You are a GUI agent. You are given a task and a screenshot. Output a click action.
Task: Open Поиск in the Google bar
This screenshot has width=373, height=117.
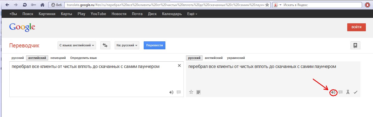coord(28,14)
